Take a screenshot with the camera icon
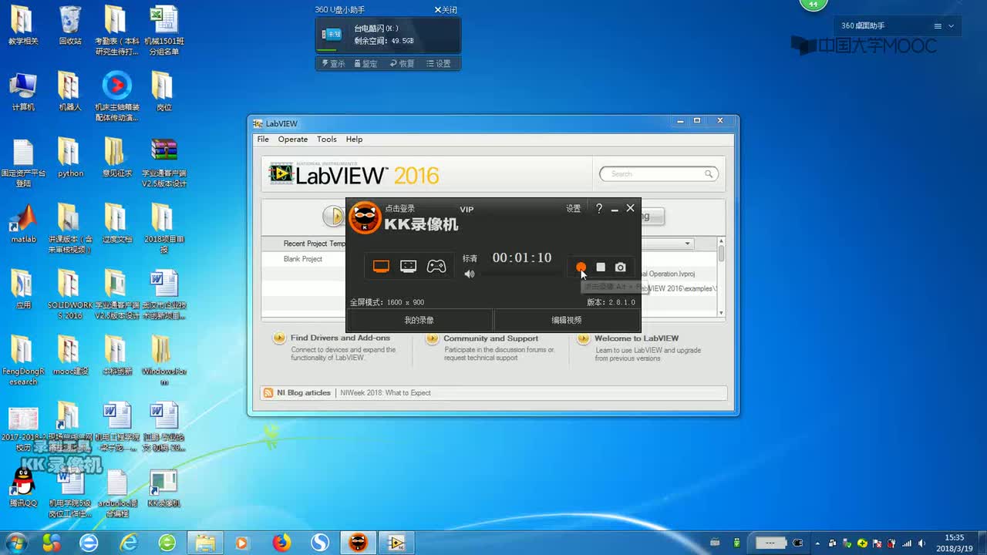Image resolution: width=987 pixels, height=555 pixels. tap(621, 267)
